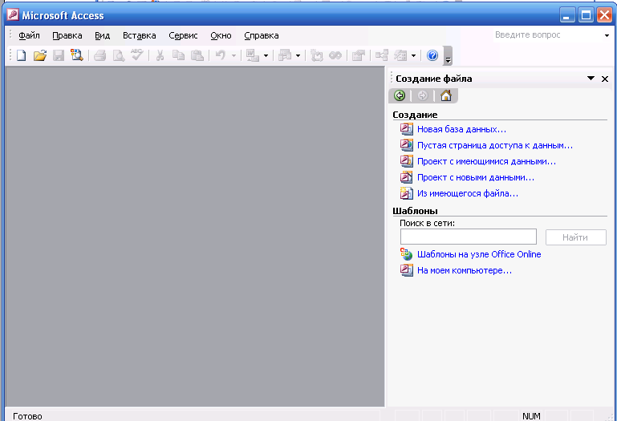Open Microsoft Access Help question-mark icon

432,55
